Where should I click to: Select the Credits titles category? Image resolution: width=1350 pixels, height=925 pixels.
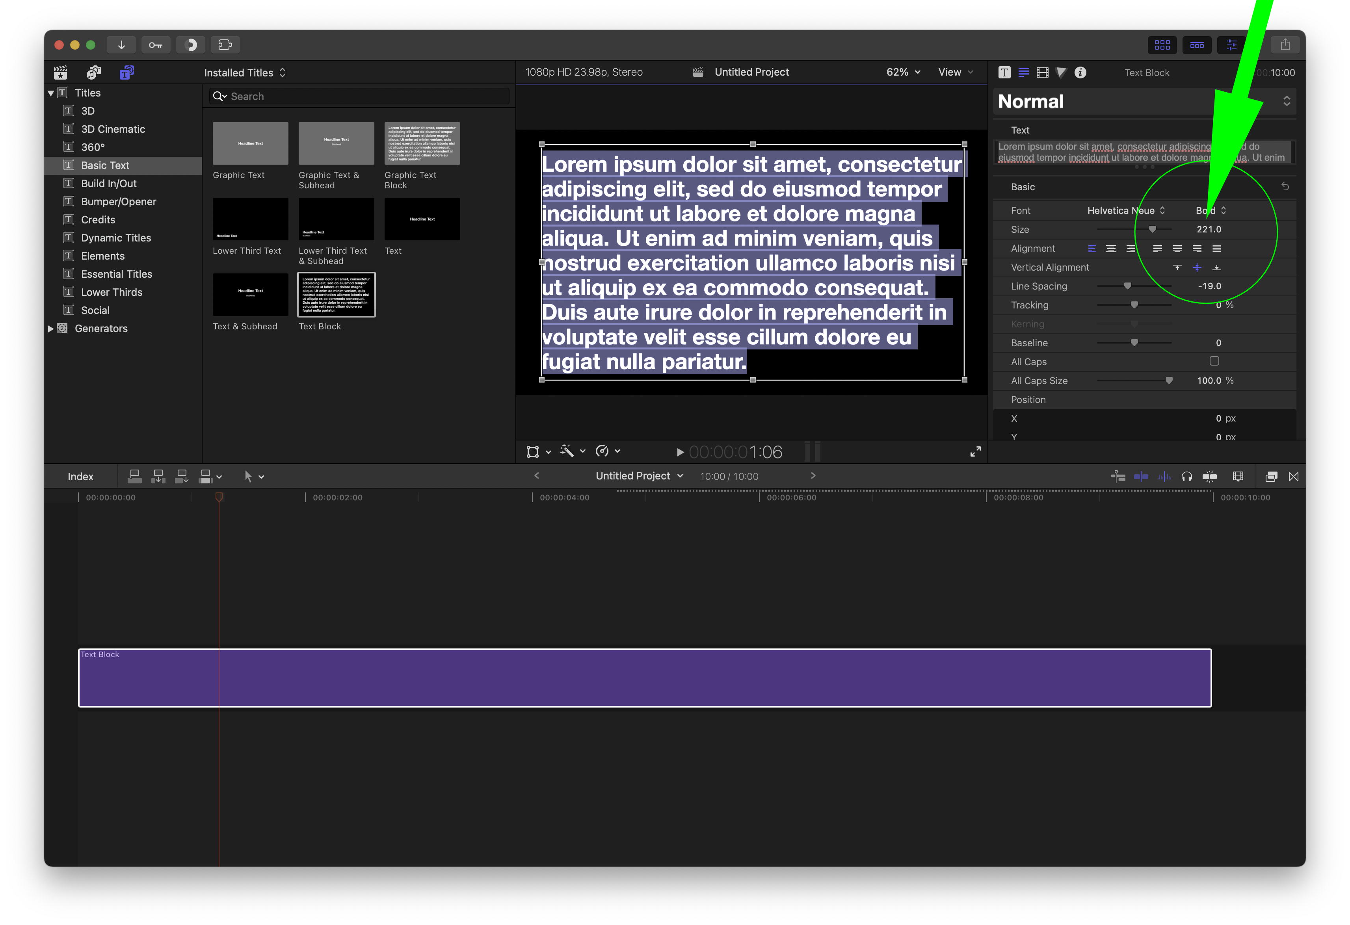(x=98, y=219)
